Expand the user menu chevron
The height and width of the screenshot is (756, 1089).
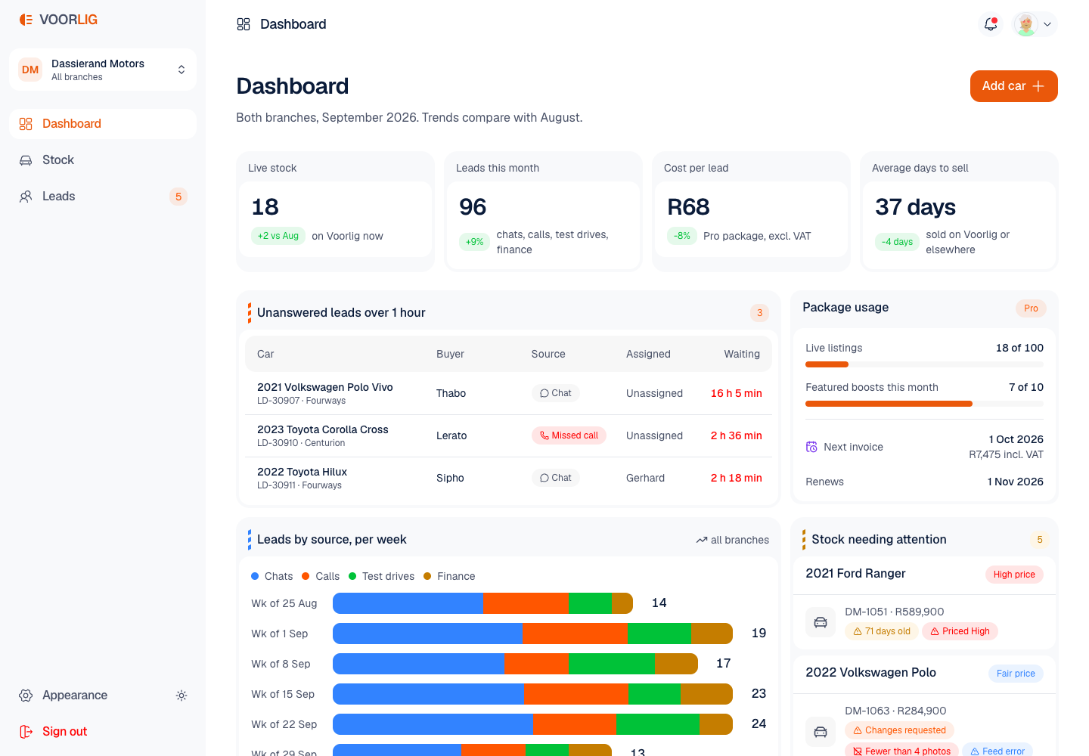tap(1047, 24)
